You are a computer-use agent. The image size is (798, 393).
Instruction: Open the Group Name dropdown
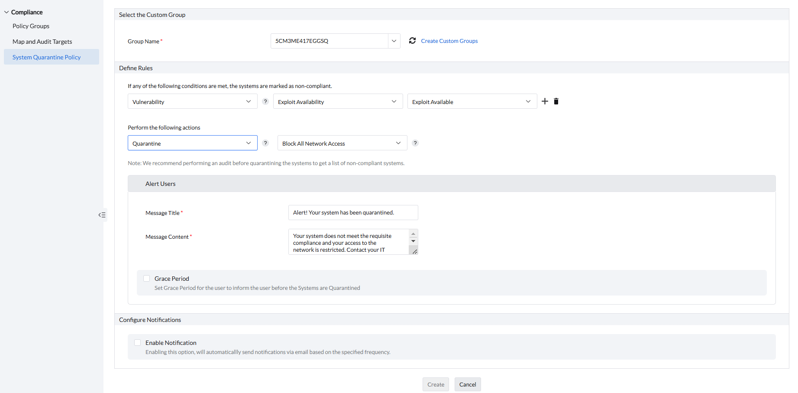coord(394,41)
